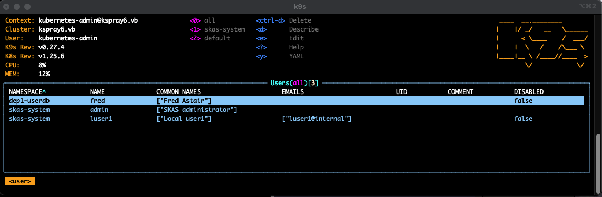Click the <?> Help command hint
The height and width of the screenshot is (197, 602).
(280, 47)
